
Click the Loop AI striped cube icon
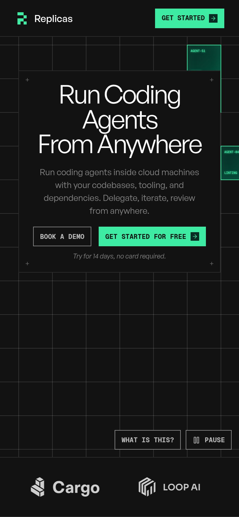147,487
